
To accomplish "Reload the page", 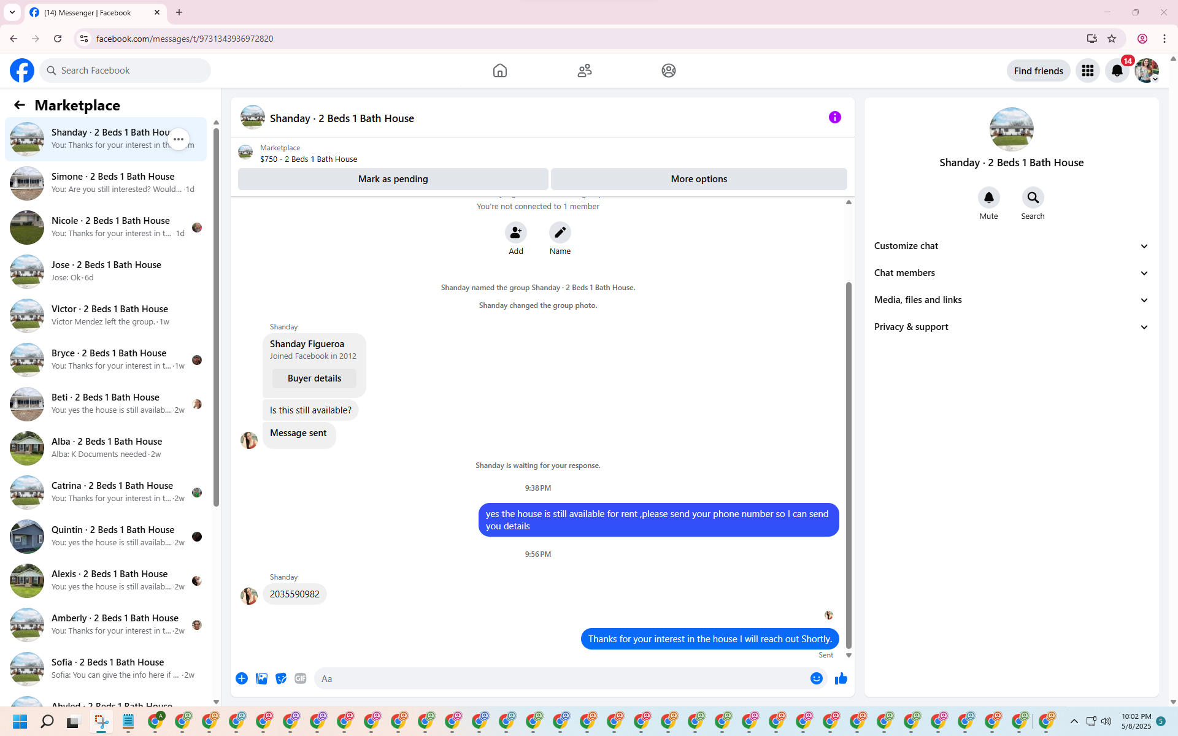I will tap(58, 39).
